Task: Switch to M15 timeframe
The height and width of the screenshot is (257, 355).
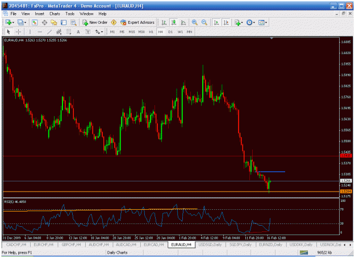Action: 132,32
